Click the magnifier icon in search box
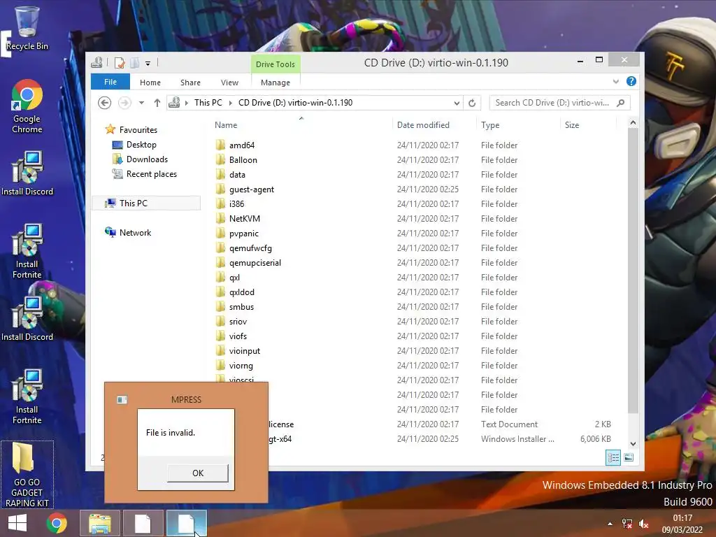The width and height of the screenshot is (716, 537). (621, 103)
